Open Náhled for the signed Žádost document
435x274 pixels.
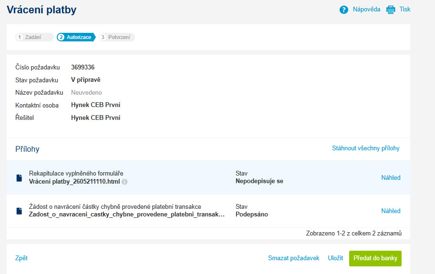(391, 211)
